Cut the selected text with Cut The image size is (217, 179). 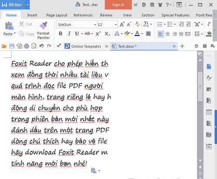click(x=26, y=24)
